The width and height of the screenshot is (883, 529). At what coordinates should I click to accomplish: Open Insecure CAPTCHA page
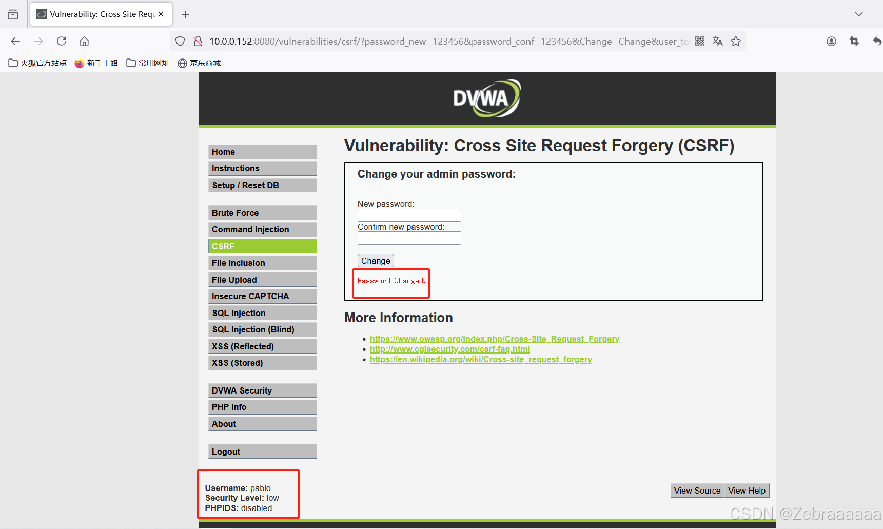[263, 296]
